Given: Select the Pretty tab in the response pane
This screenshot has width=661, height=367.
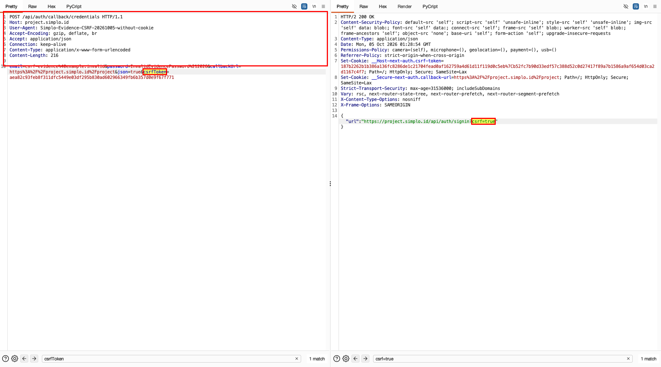Looking at the screenshot, I should click(343, 7).
